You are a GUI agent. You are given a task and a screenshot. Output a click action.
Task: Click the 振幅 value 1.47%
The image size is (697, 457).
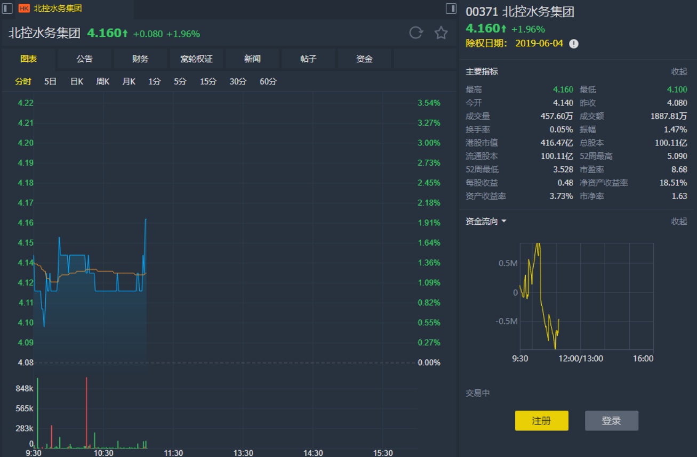[675, 129]
